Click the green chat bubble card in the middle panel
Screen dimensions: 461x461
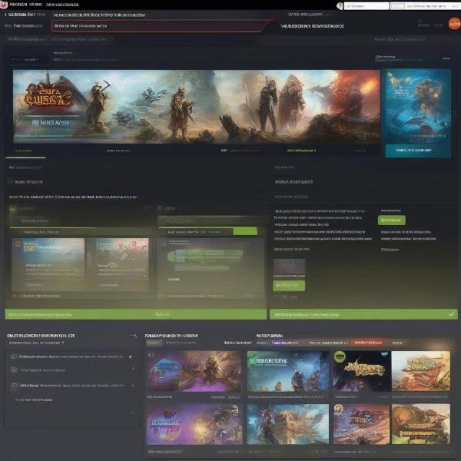click(x=205, y=260)
